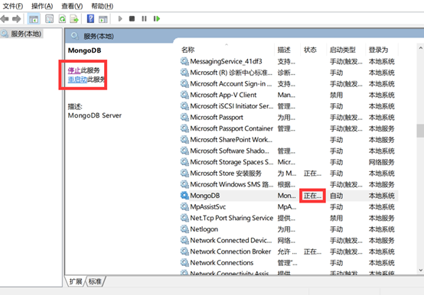Click the MongoDB heading in the detail pane
The width and height of the screenshot is (424, 295).
[x=84, y=50]
